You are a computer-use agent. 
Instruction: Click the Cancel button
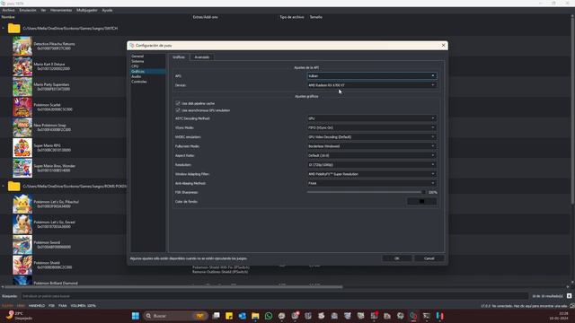(429, 258)
